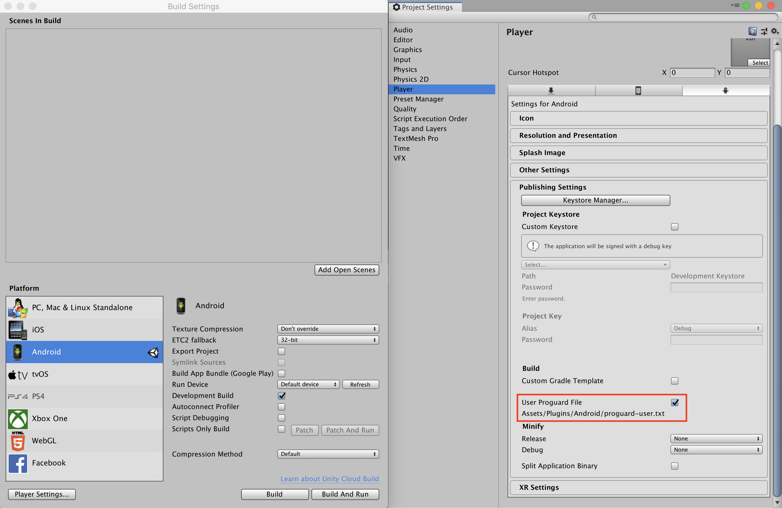Click the Keystore Manager button
This screenshot has width=782, height=508.
pos(595,200)
